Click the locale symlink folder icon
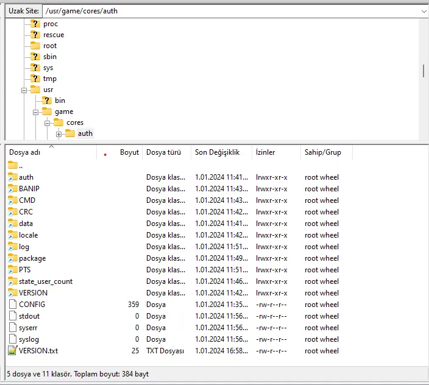Viewport: 429px width, 385px height. (13, 235)
